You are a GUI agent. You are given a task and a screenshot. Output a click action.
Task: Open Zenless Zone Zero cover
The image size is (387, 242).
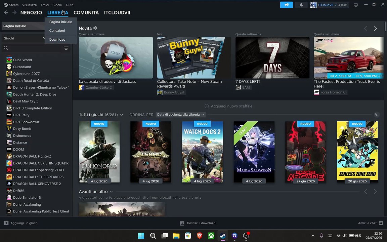tap(357, 152)
